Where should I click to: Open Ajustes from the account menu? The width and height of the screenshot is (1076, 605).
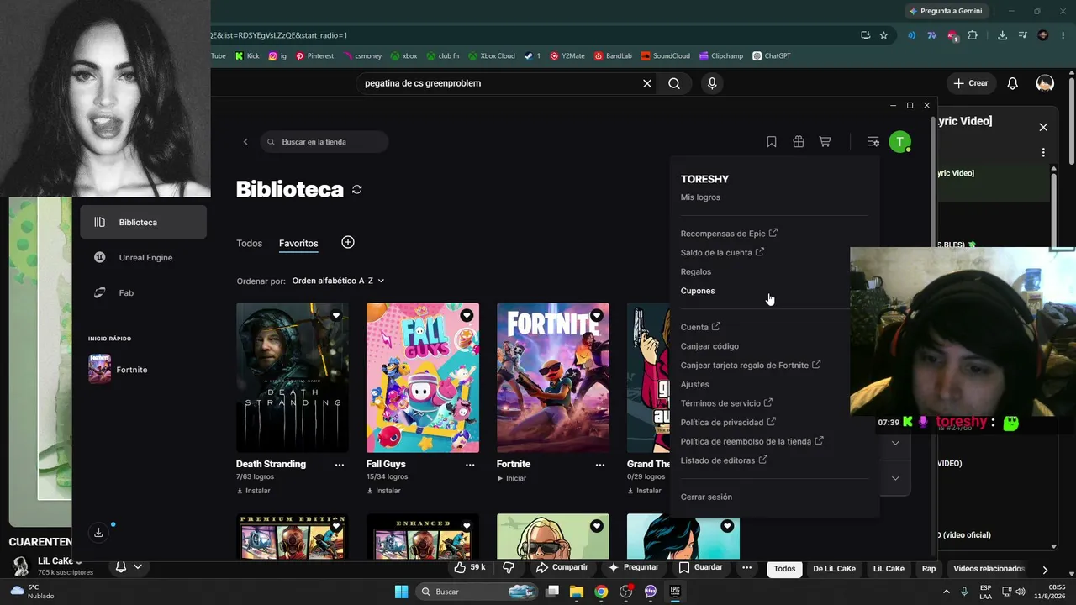[x=695, y=385]
